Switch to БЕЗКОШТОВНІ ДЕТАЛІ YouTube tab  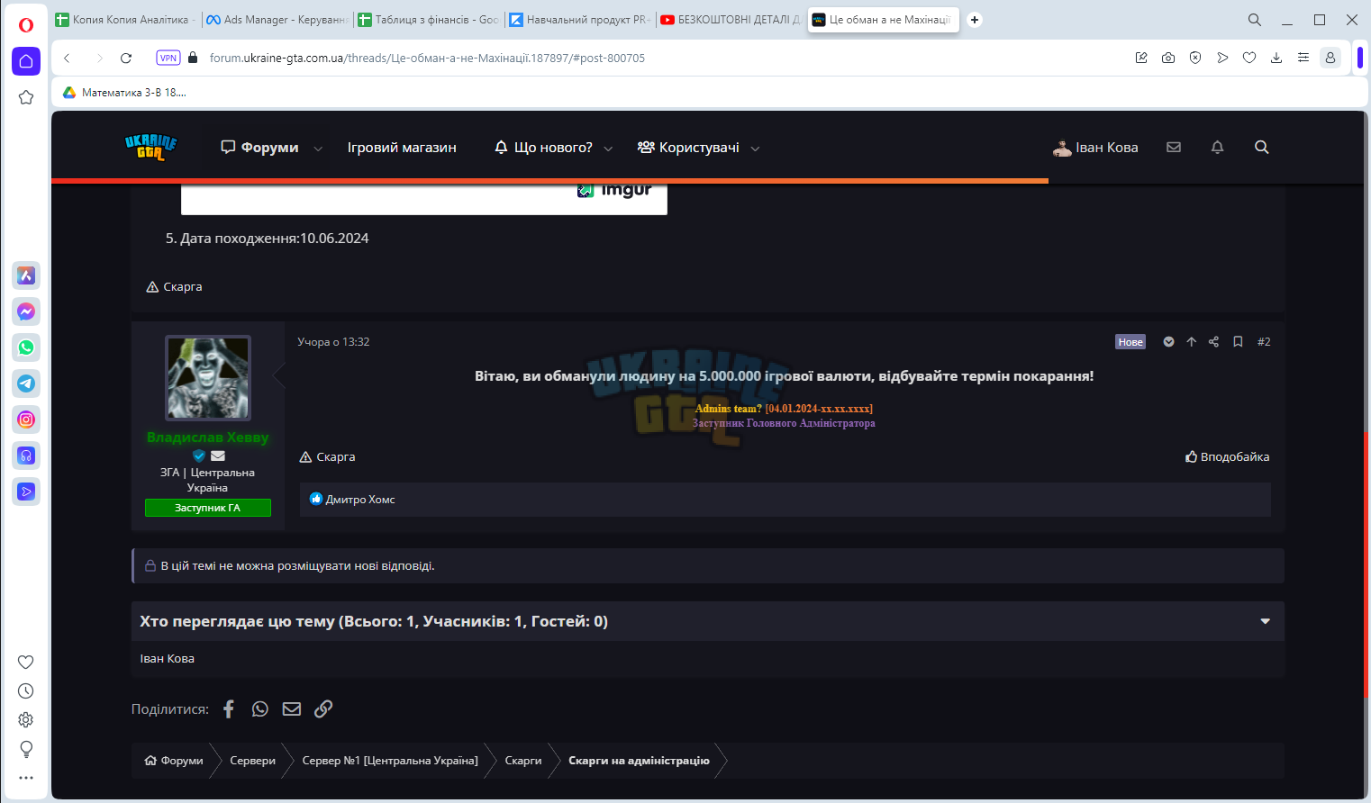730,20
